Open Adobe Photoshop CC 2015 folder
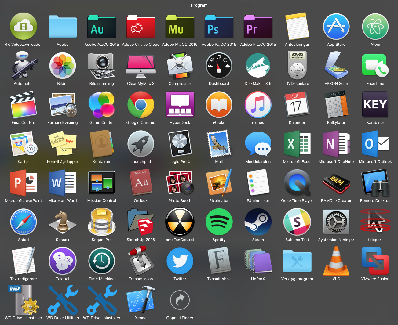Viewport: 398px width, 325px height. tap(219, 26)
